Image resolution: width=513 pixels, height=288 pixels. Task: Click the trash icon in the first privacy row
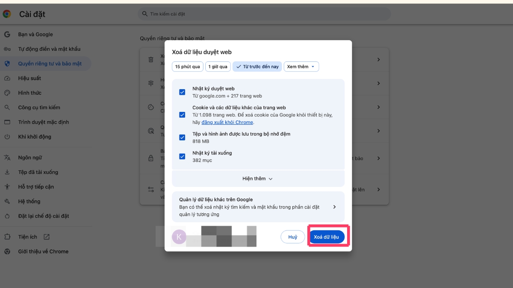pos(150,60)
